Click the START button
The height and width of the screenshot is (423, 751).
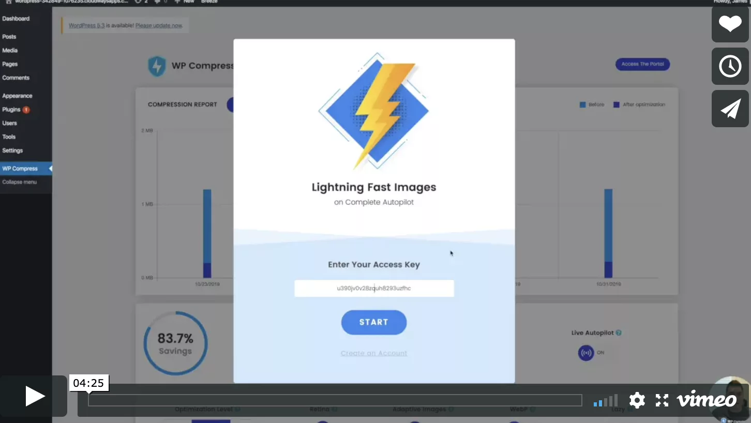point(374,322)
